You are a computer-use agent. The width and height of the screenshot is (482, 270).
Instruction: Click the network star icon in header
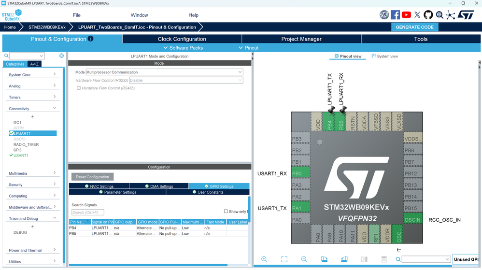451,15
